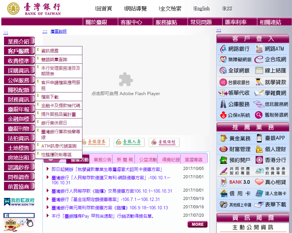Open 達人金融卡 card icon
Image resolution: width=292 pixels, height=233 pixels.
(259, 193)
